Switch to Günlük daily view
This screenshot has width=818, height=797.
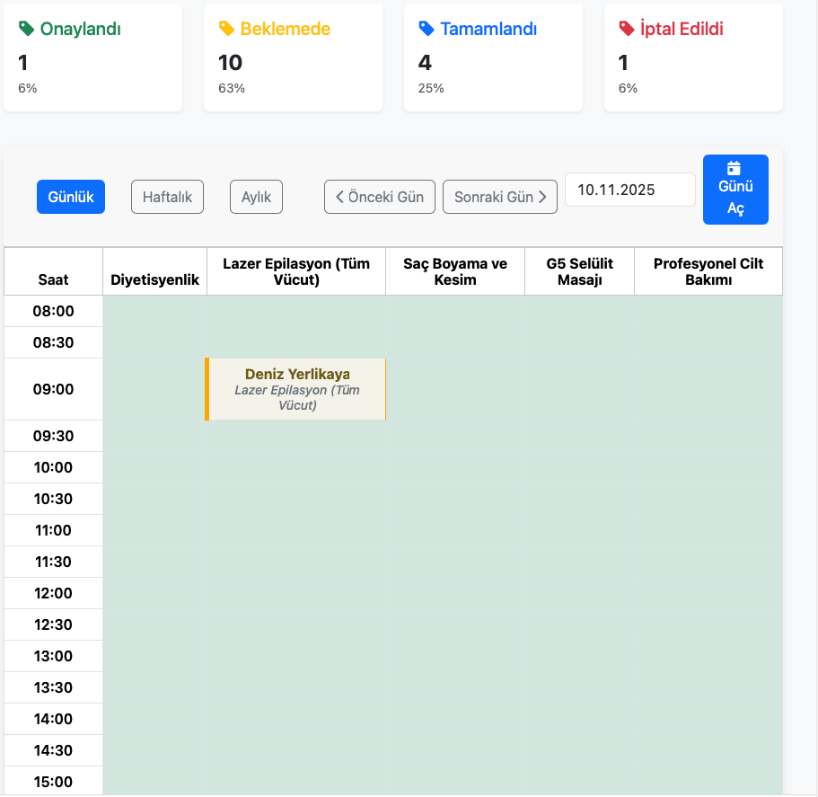click(x=71, y=197)
